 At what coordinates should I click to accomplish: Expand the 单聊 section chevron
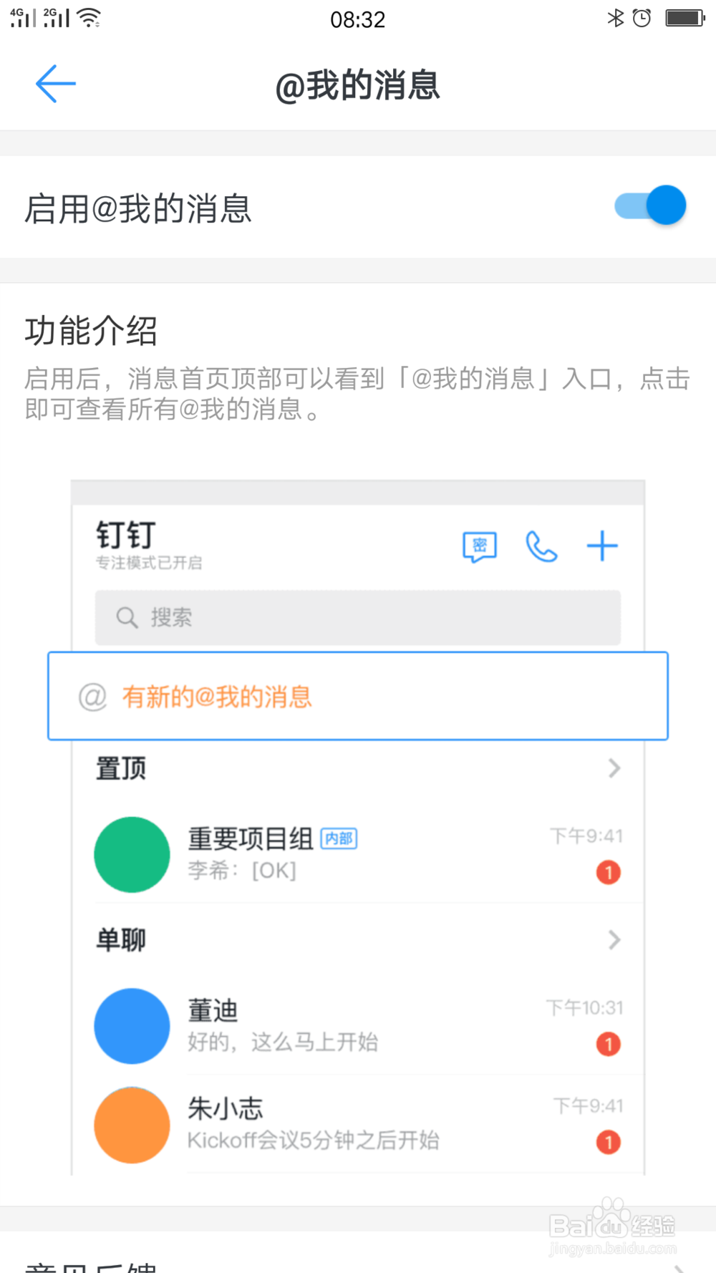click(x=614, y=939)
